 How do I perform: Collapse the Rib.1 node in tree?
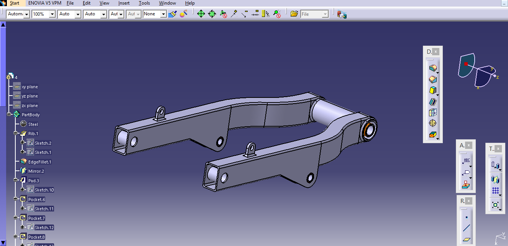(16, 133)
